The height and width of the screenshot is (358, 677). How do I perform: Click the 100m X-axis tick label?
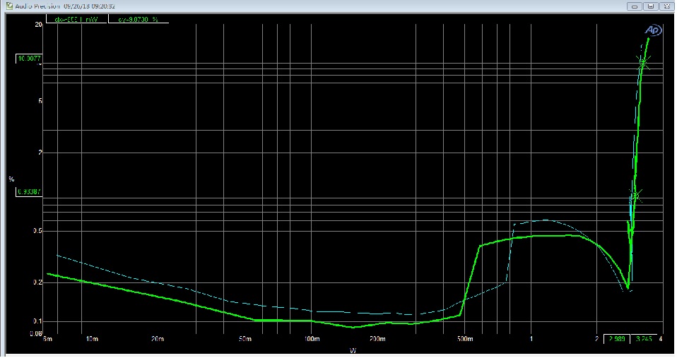click(x=311, y=340)
